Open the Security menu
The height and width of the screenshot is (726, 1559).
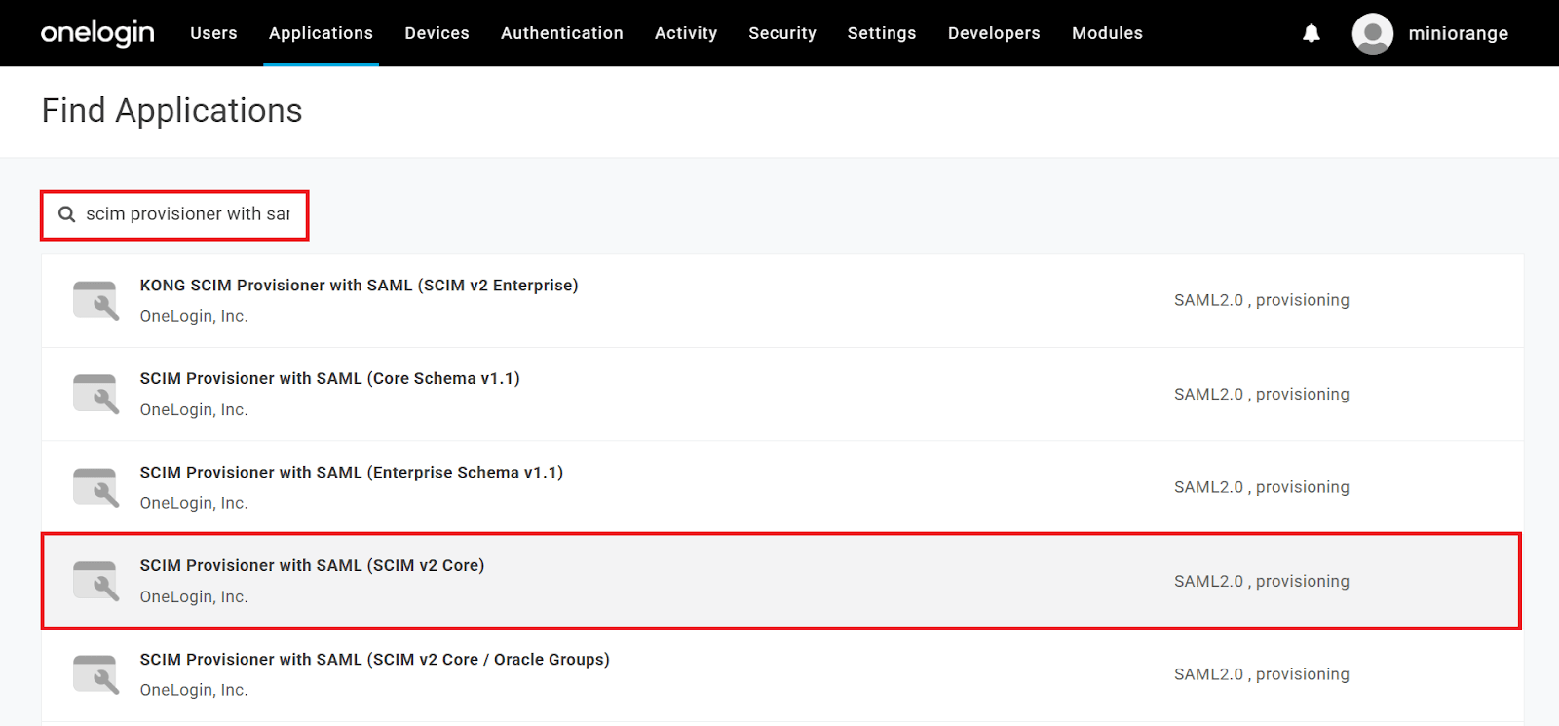click(x=782, y=33)
